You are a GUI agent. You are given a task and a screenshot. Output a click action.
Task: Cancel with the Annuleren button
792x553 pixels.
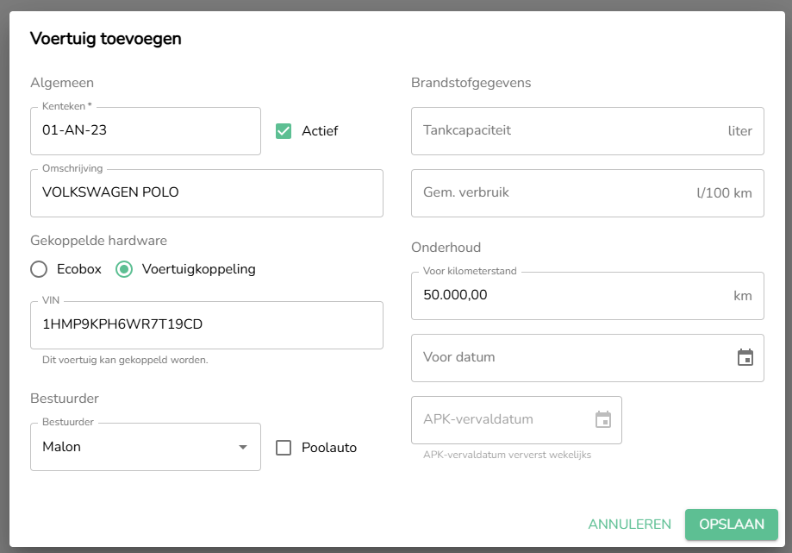pyautogui.click(x=629, y=525)
